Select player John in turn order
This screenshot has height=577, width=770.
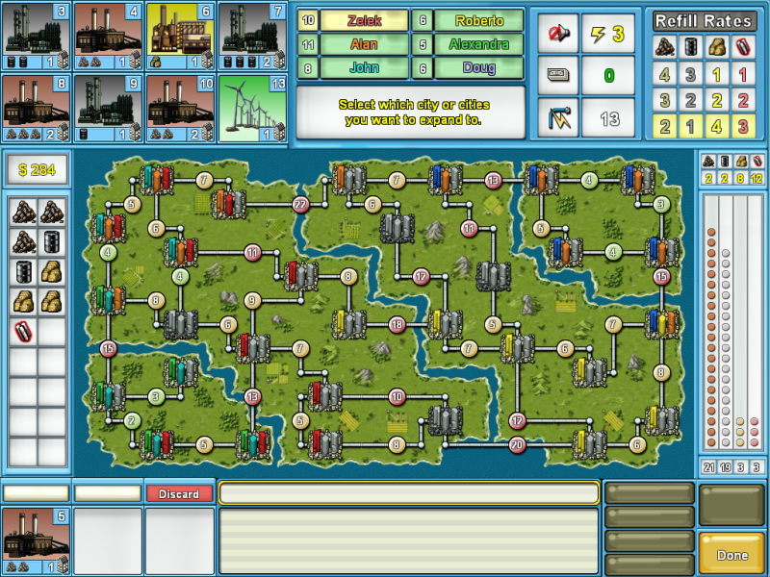[364, 67]
